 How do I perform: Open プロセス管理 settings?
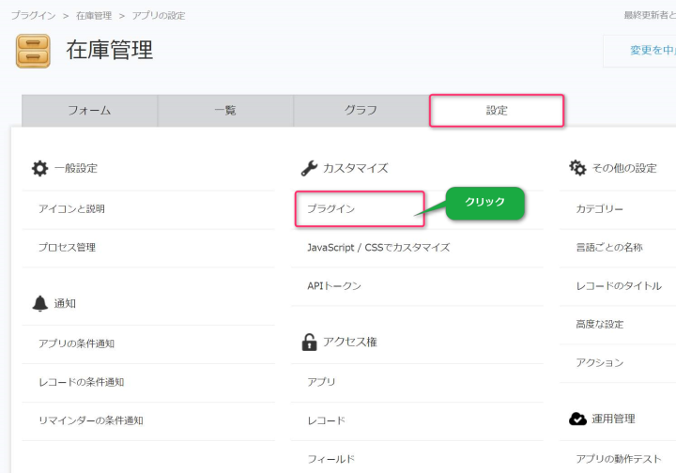coord(67,248)
